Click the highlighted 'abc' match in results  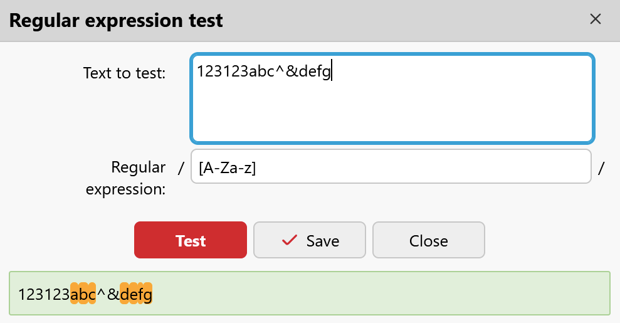point(83,294)
